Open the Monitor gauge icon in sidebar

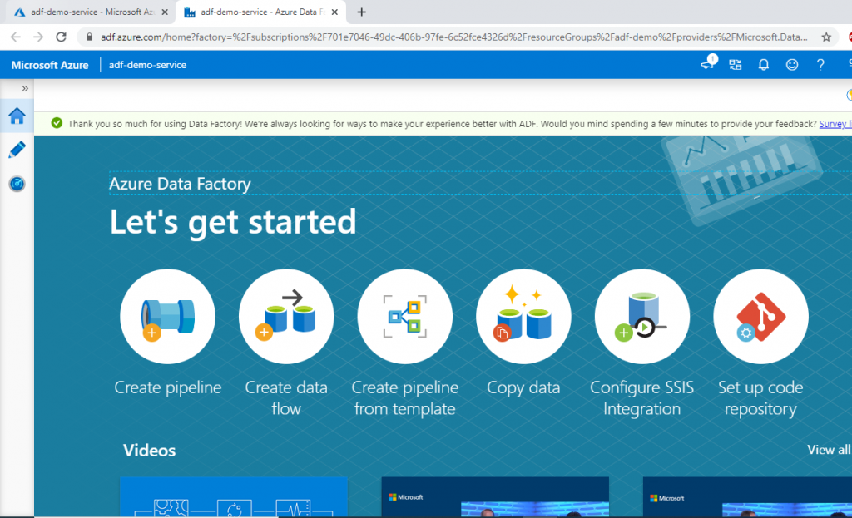point(17,184)
